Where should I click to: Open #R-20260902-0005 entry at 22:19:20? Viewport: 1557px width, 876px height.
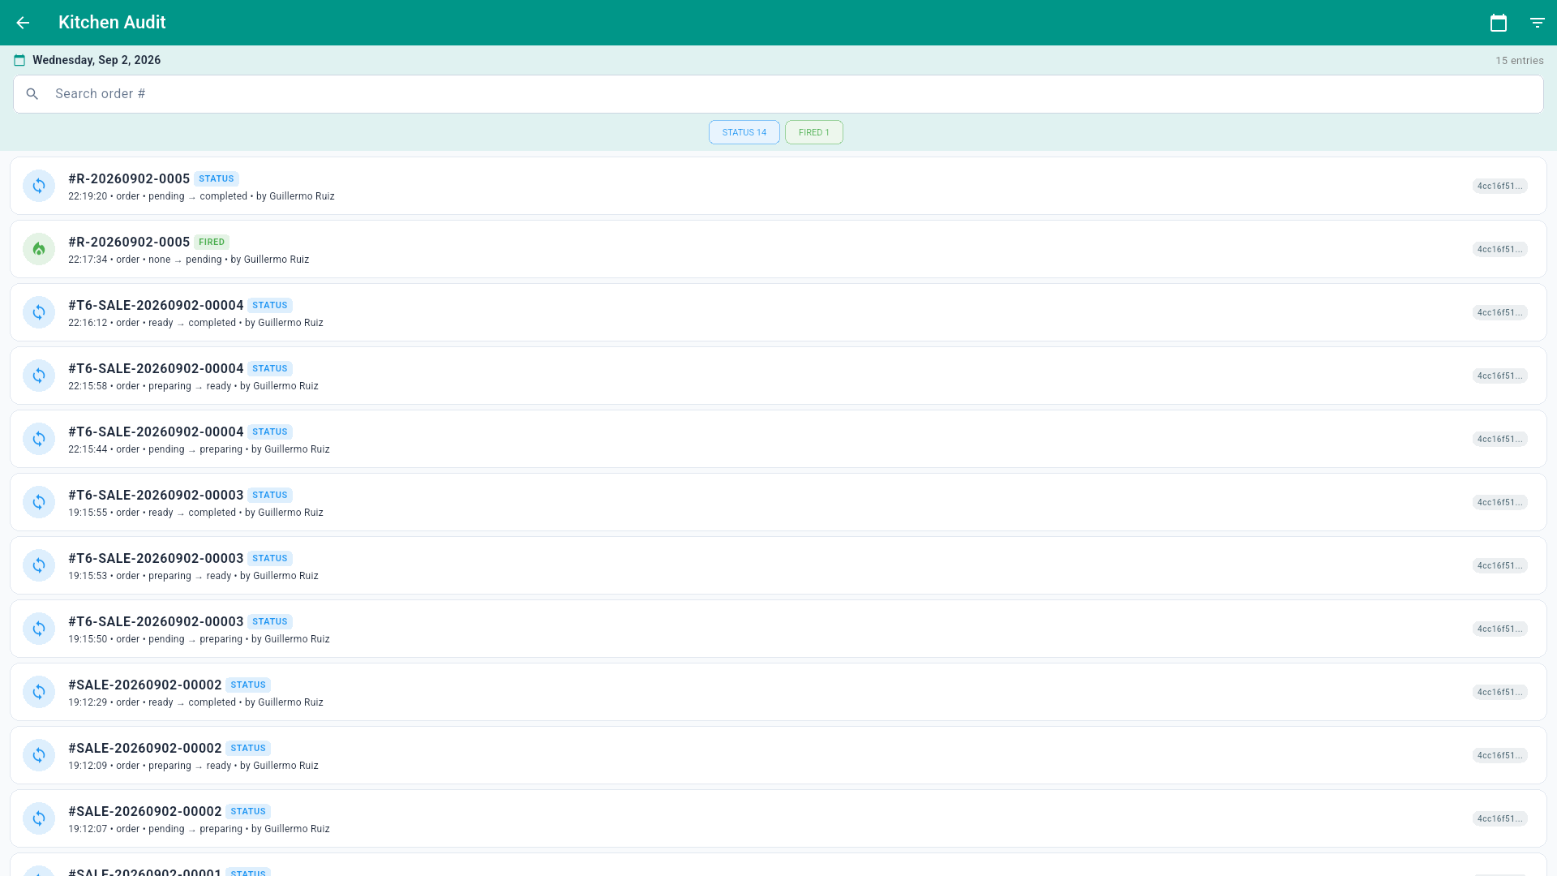pyautogui.click(x=778, y=186)
